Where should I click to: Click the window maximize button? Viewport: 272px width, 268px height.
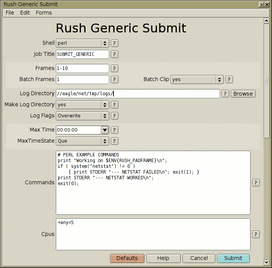click(x=262, y=5)
